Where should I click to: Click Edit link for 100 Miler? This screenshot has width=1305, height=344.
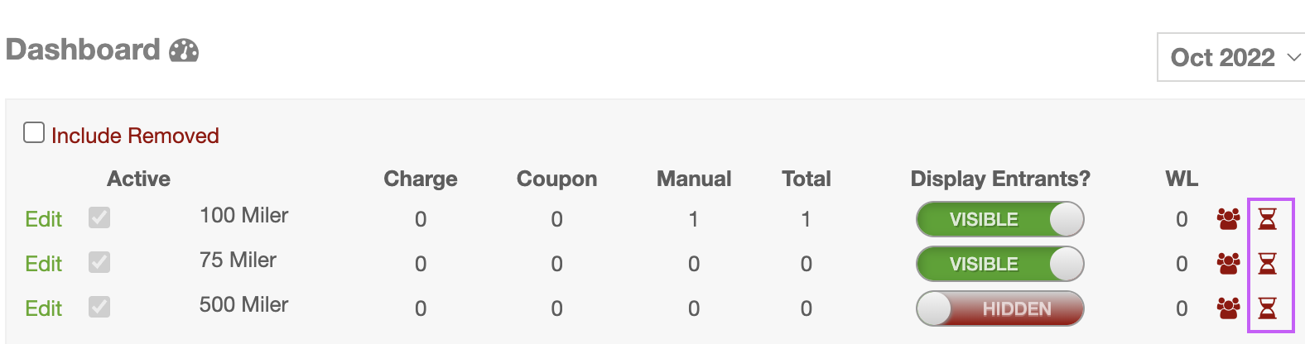(x=44, y=219)
